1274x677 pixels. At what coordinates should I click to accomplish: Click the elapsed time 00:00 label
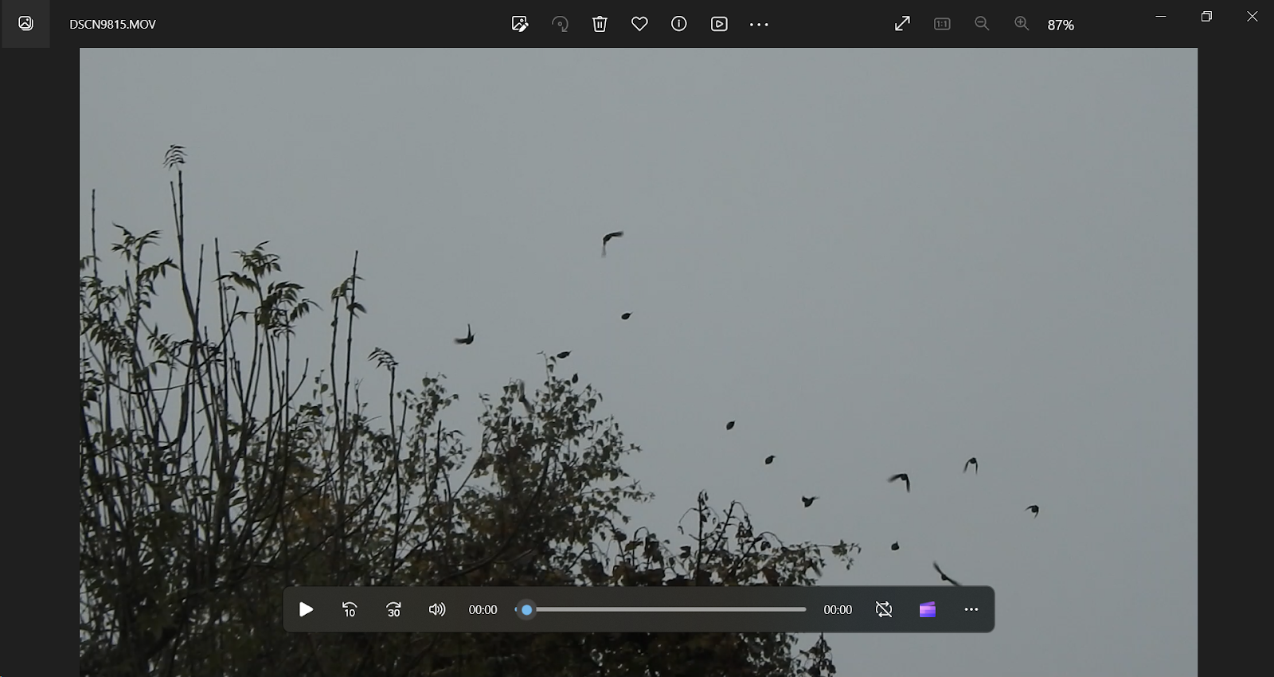(483, 610)
